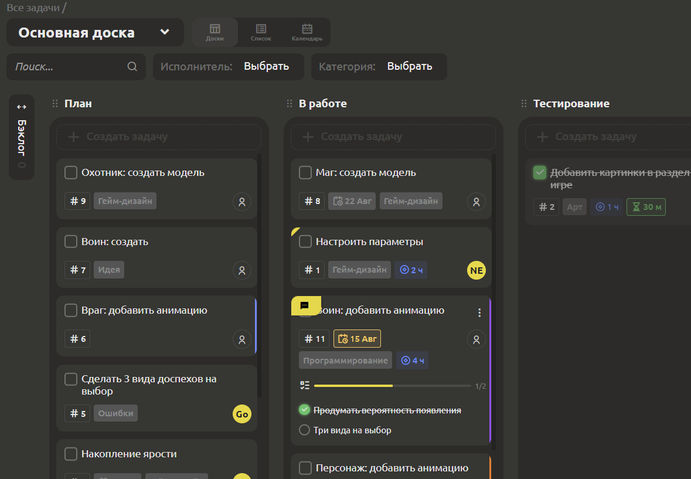Viewport: 691px width, 479px height.
Task: Click the comment icon on task 11
Action: coord(305,305)
